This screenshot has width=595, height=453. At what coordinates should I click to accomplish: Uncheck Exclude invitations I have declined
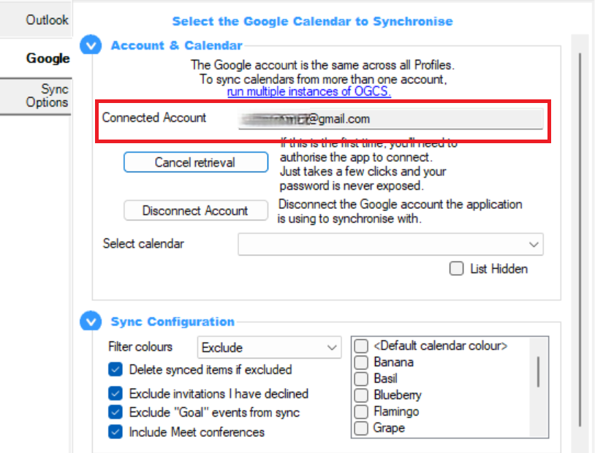pos(115,393)
